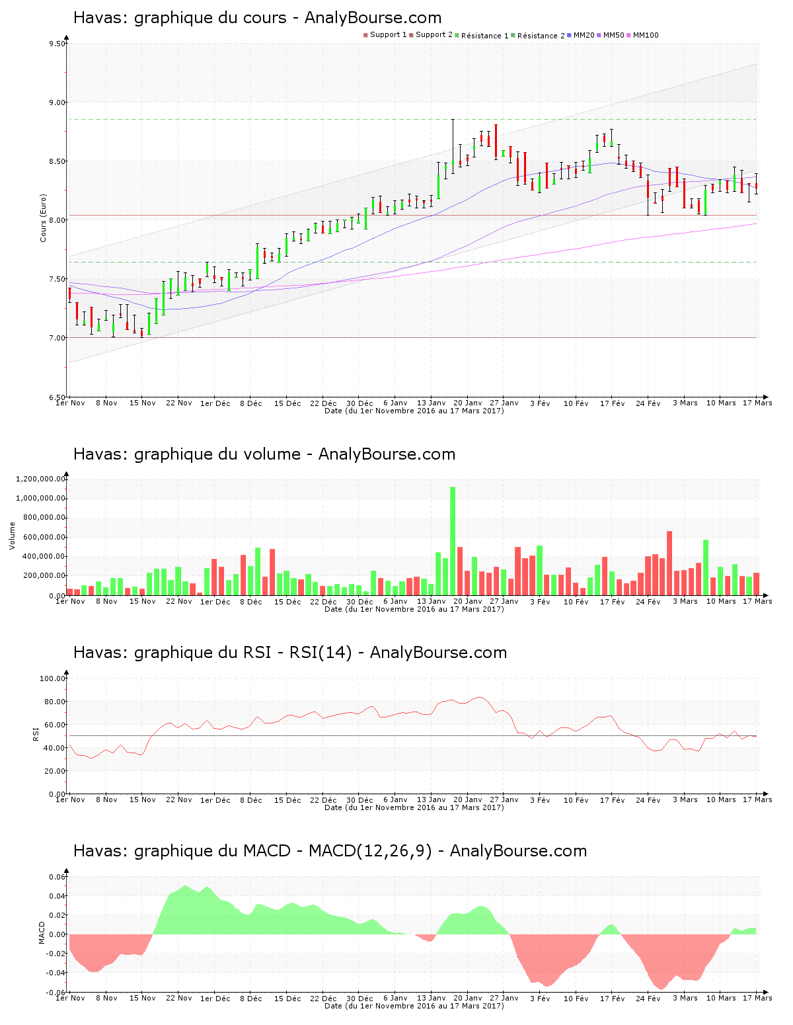Select the MM50 legend label
The image size is (793, 1025).
pos(614,35)
